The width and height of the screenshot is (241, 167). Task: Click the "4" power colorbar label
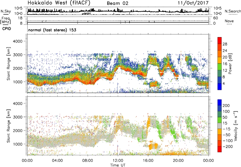pyautogui.click(x=224, y=83)
